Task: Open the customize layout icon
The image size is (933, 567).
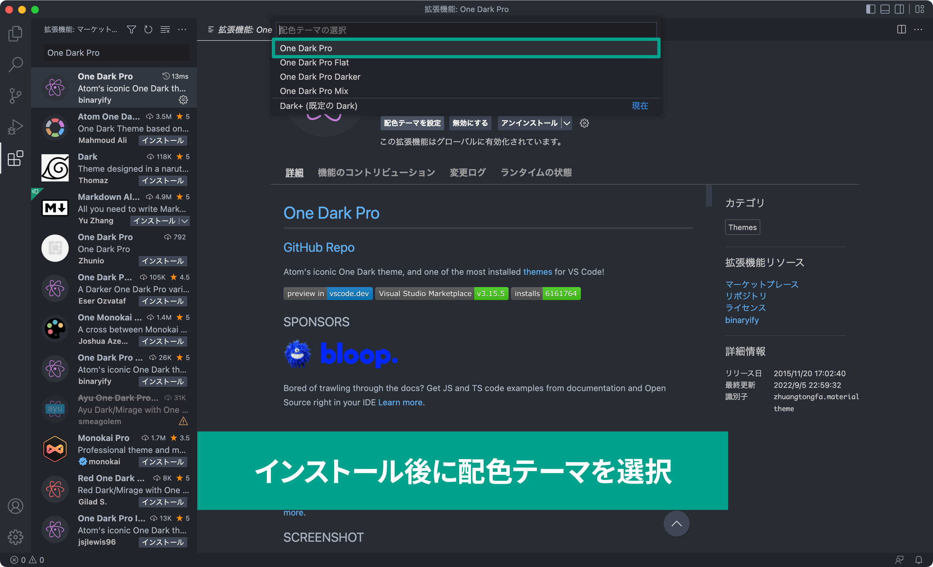Action: click(920, 9)
